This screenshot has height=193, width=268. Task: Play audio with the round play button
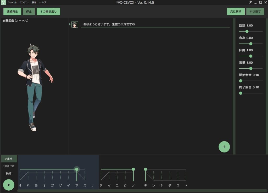pos(9,185)
